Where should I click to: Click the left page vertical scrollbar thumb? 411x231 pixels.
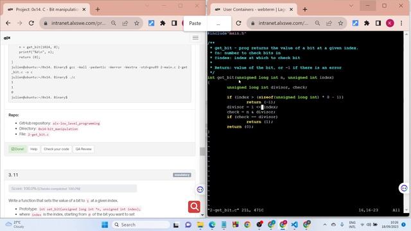pyautogui.click(x=202, y=151)
